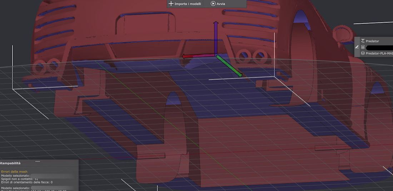Click the Errori di orientamento delle facce line
Viewport: 393px width, 191px height.
pos(27,182)
